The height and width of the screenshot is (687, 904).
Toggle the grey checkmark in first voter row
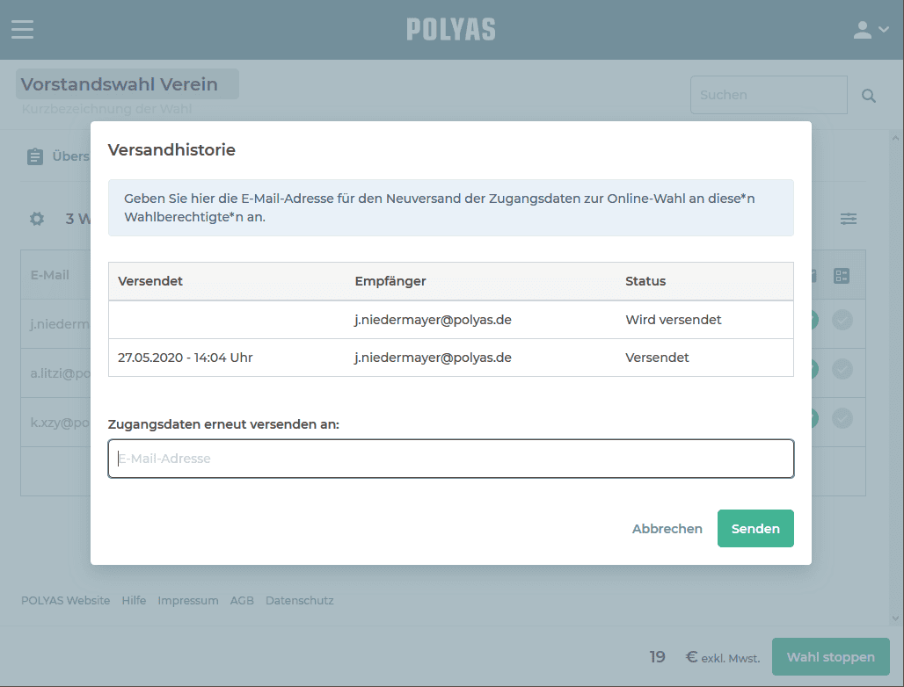[842, 321]
